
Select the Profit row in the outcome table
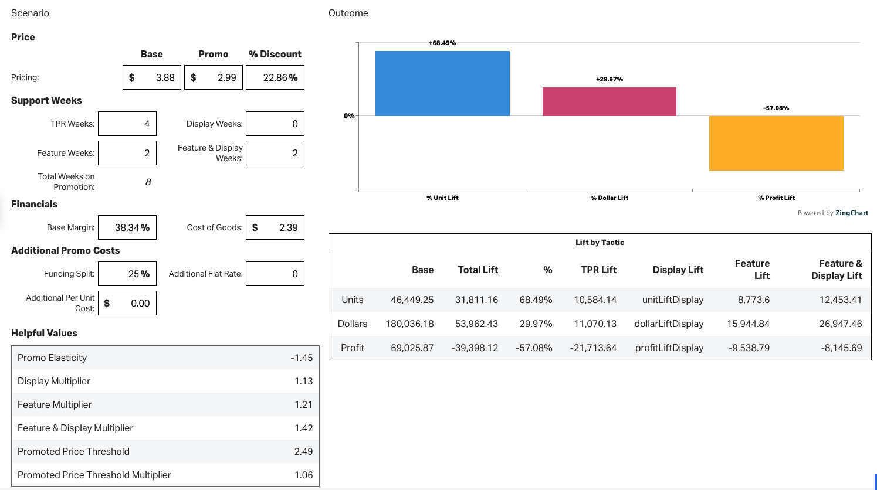pos(600,348)
